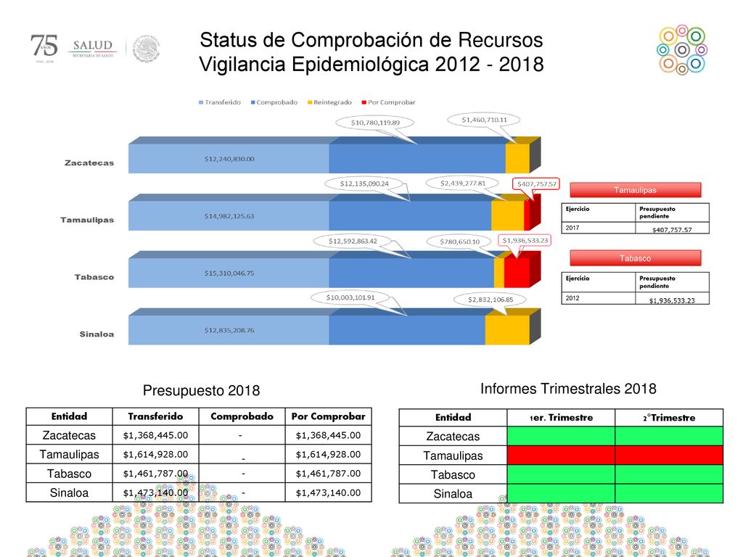Click the $12,135,090.24 callout bubble
This screenshot has height=557, width=743.
click(364, 183)
